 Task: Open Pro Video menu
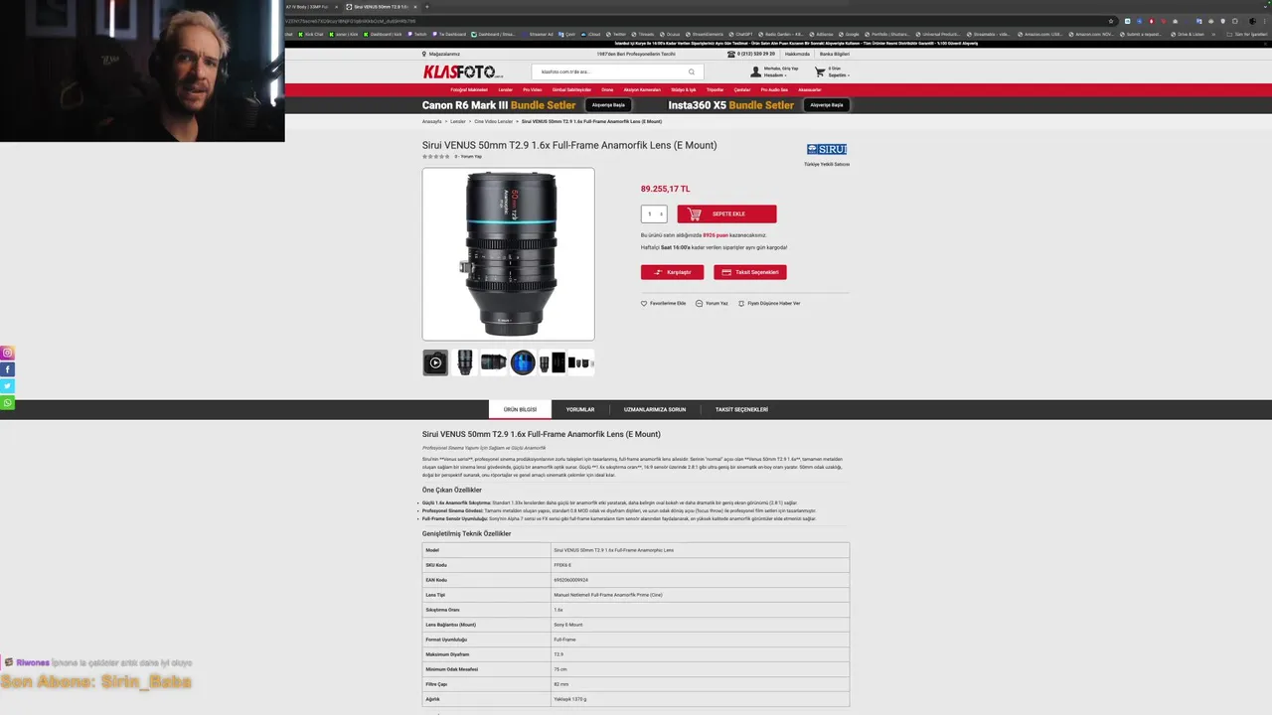tap(533, 90)
